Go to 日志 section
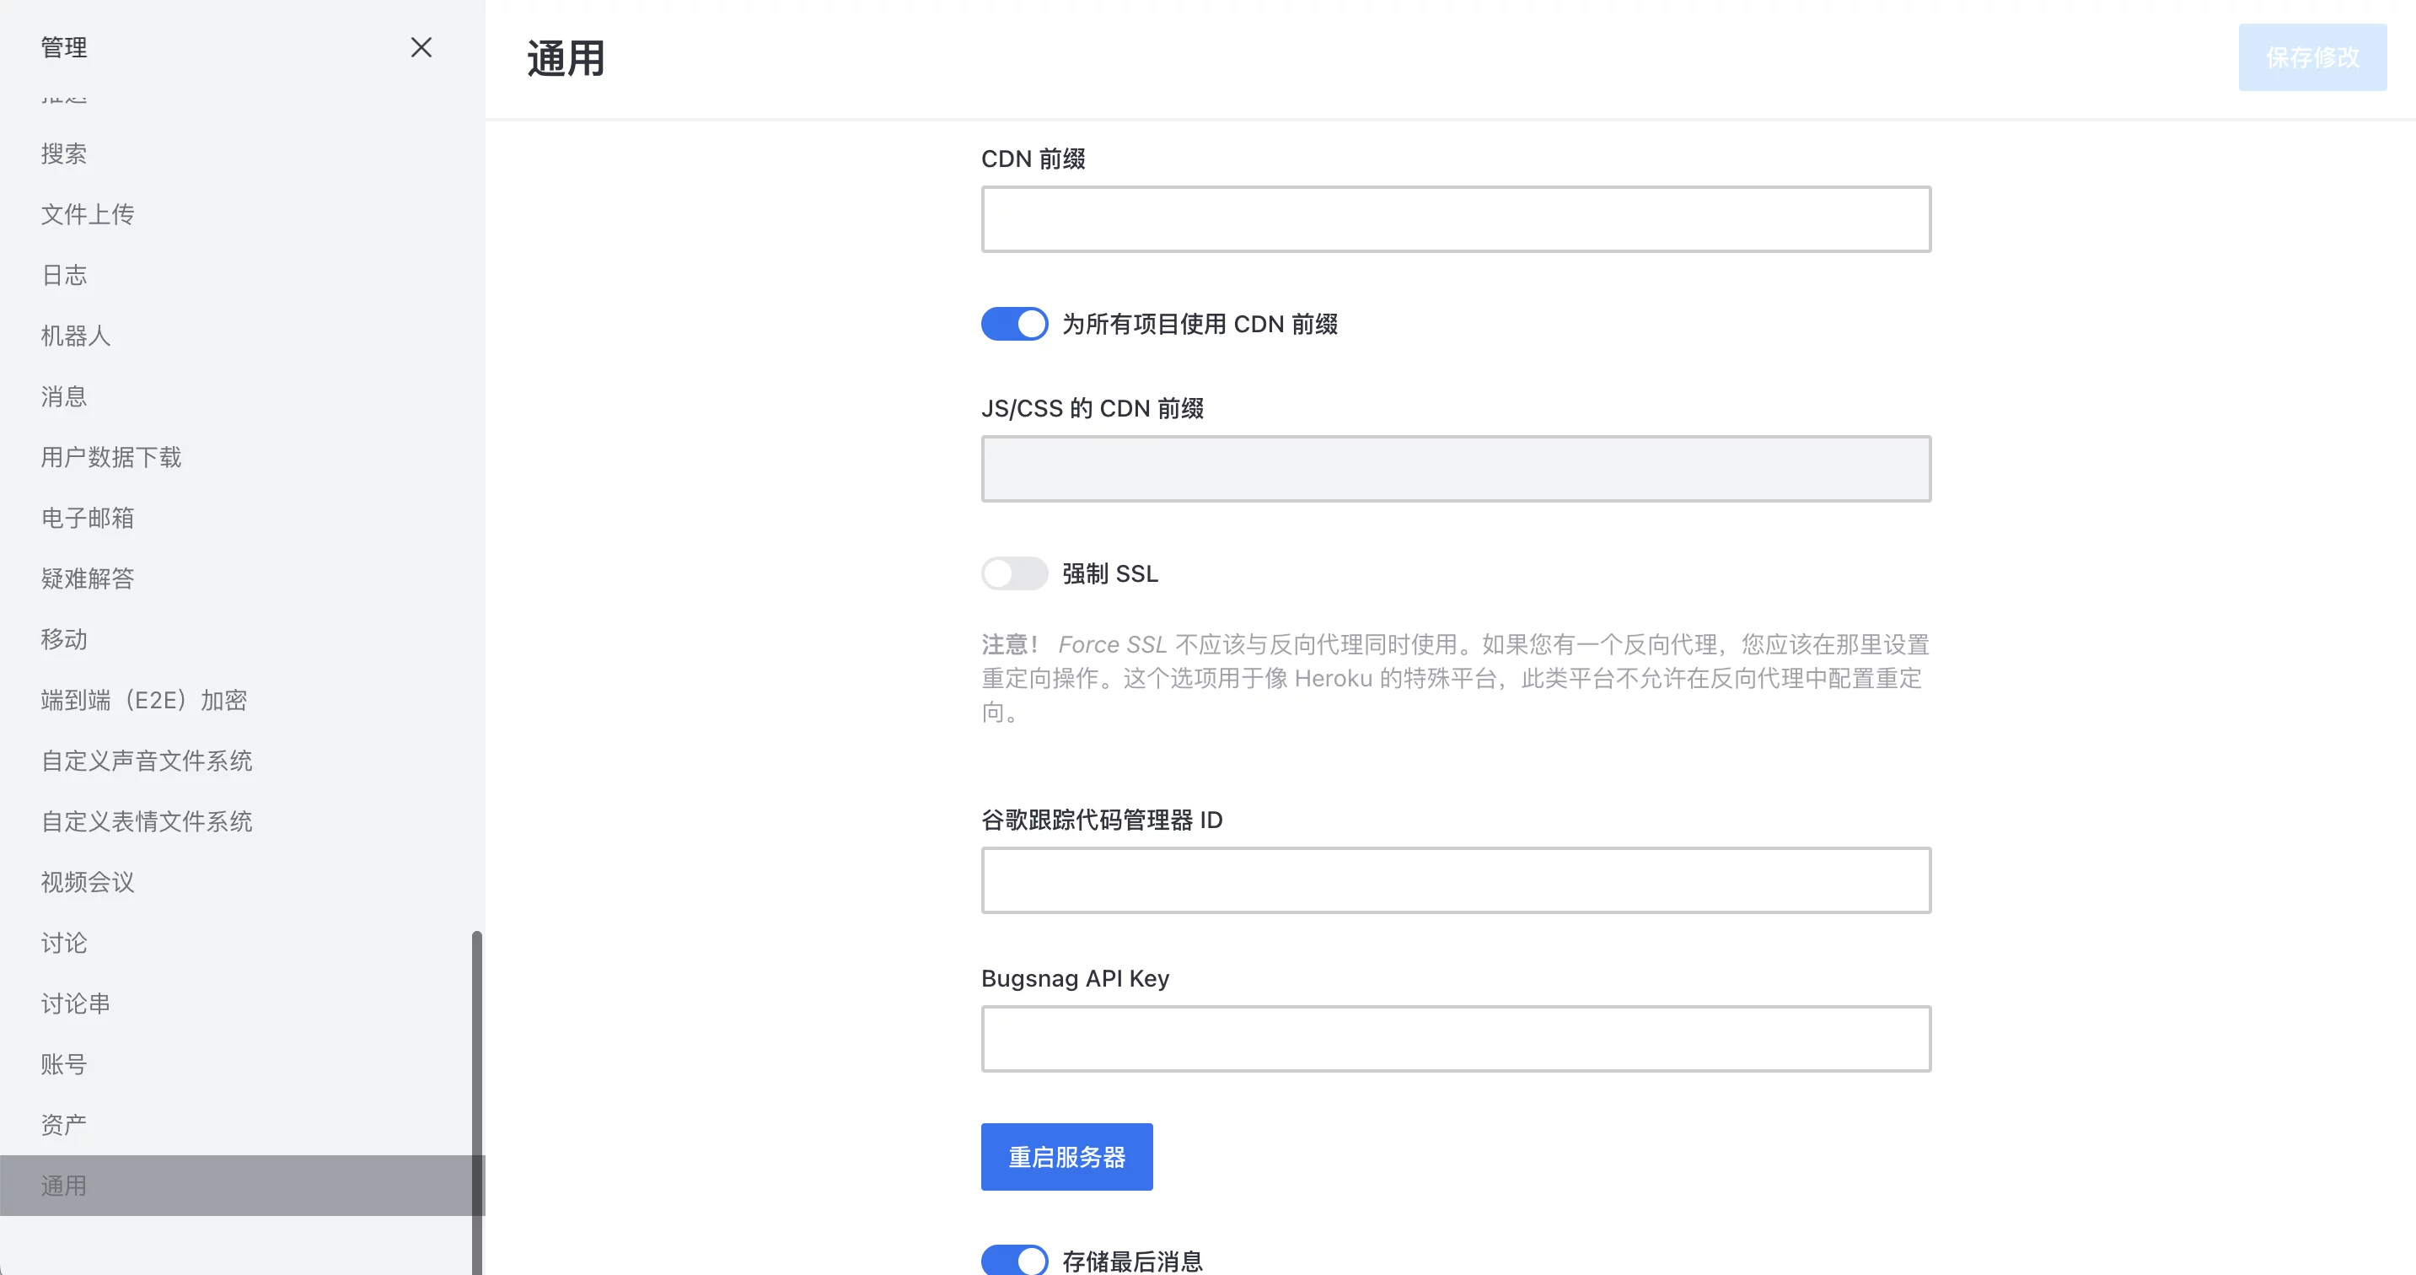The width and height of the screenshot is (2416, 1275). point(64,275)
